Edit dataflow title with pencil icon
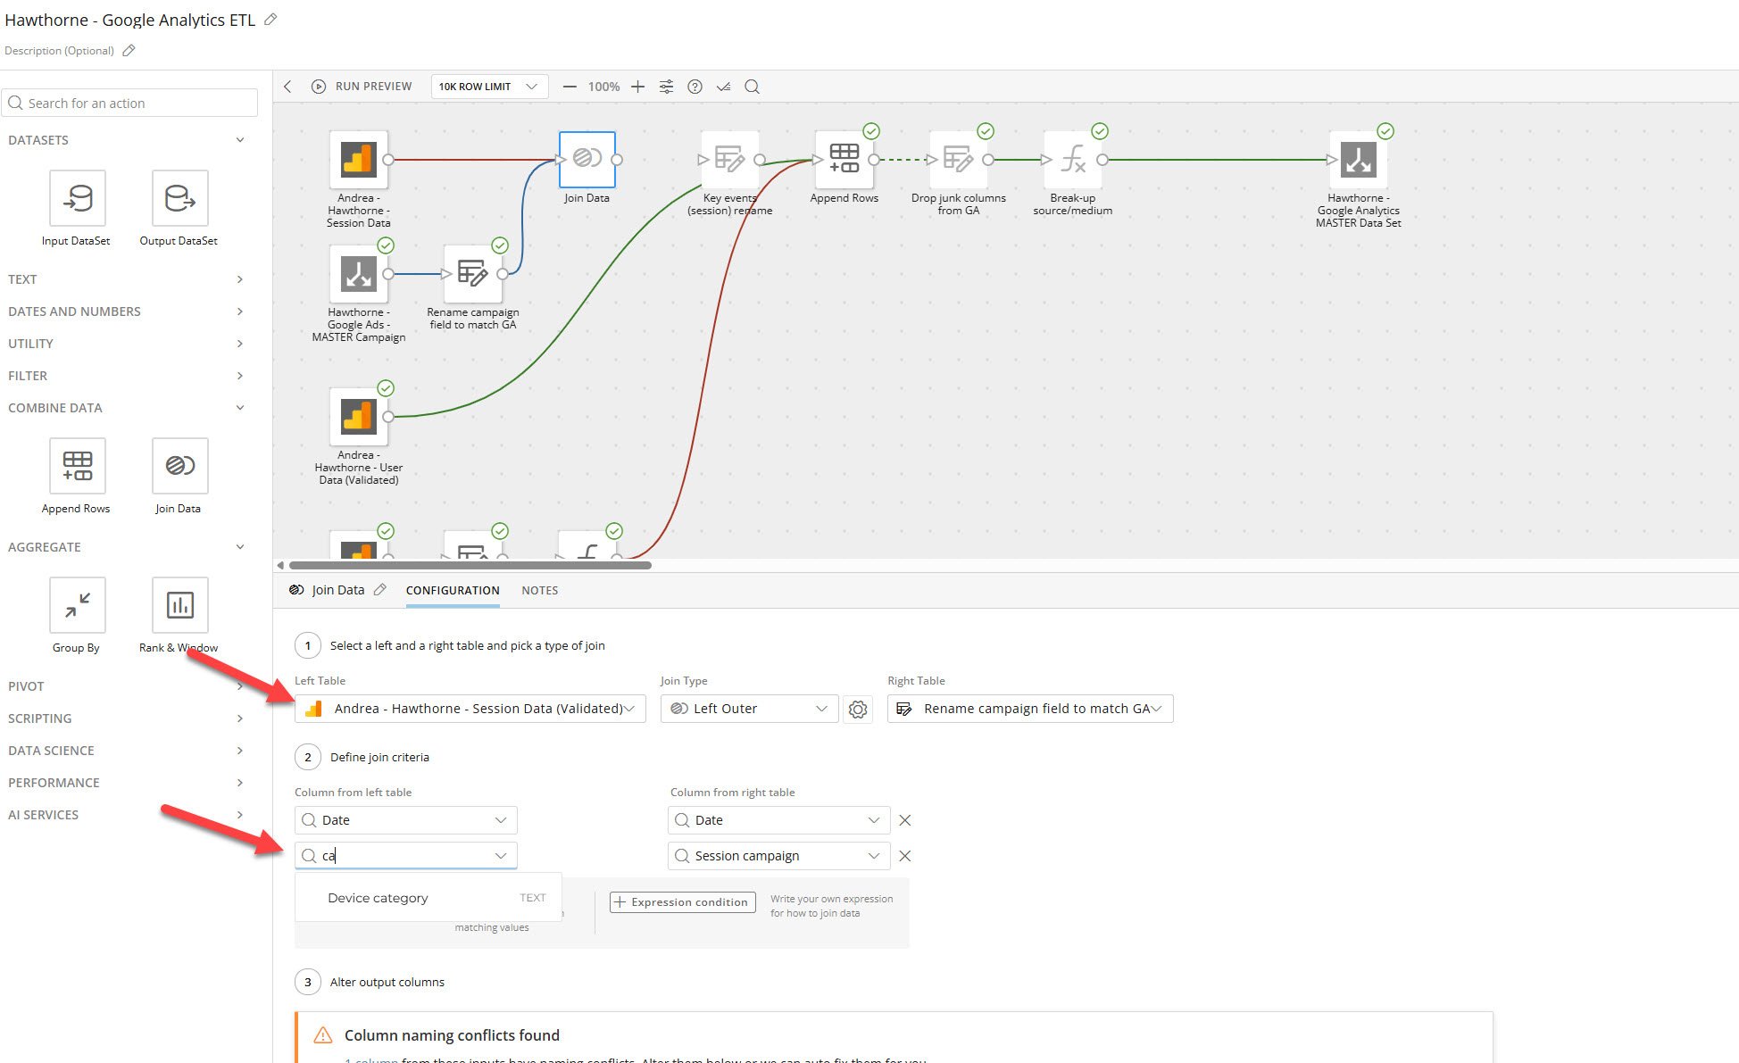 (270, 20)
